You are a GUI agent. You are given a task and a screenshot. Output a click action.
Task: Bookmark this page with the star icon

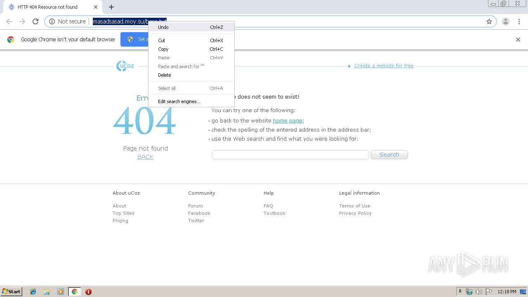click(489, 21)
